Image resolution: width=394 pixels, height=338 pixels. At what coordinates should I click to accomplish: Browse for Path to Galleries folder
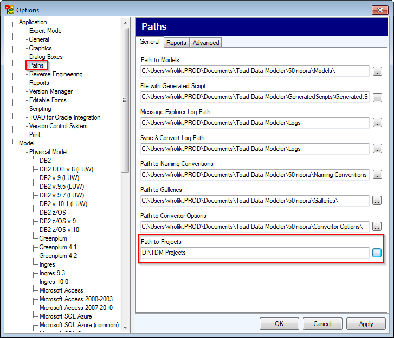click(377, 201)
